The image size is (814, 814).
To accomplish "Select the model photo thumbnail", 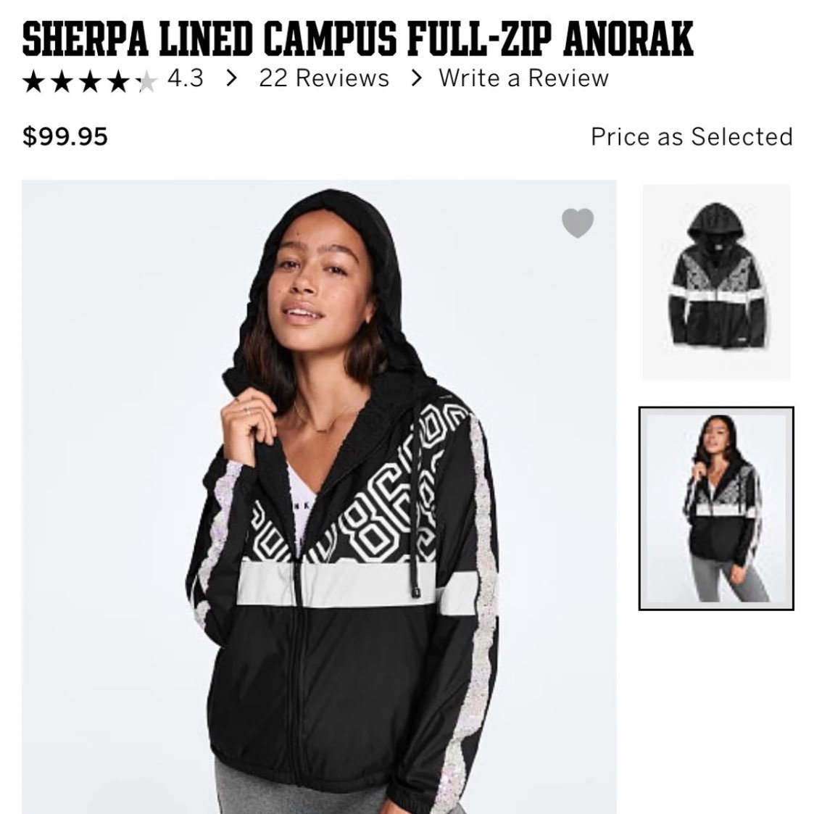I will click(716, 508).
